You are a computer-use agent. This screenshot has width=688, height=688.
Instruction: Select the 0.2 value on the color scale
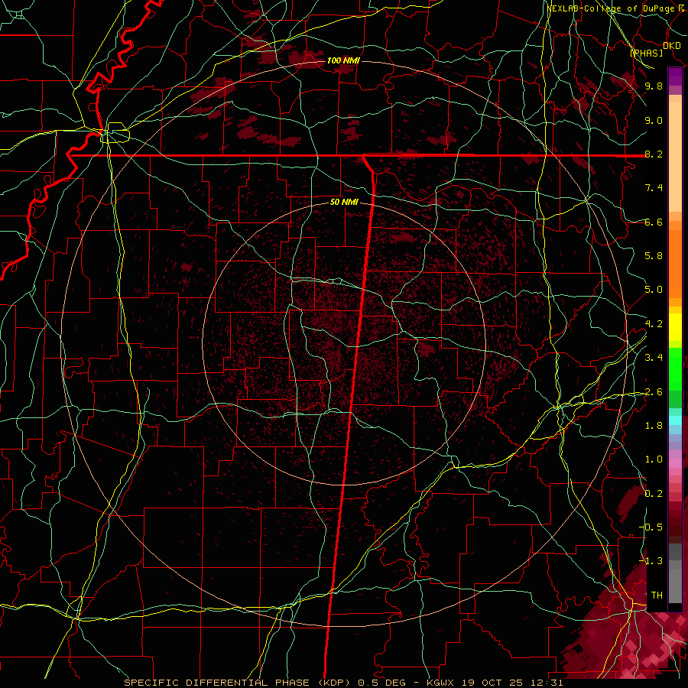point(654,494)
